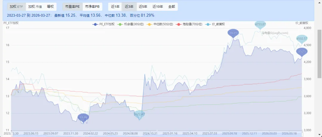Click the 4753.87 price peak marker

pyautogui.click(x=260, y=25)
